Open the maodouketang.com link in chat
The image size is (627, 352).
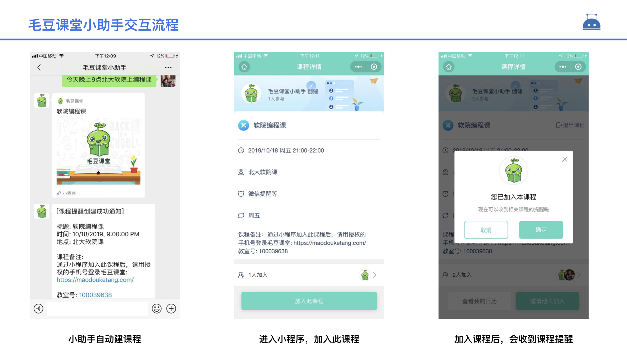click(x=95, y=280)
